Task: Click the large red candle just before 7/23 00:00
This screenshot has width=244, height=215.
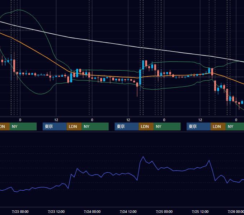Action: (x=14, y=66)
